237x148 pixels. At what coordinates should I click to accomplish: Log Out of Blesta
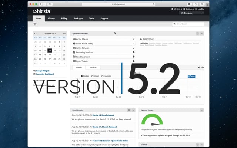tap(200, 9)
